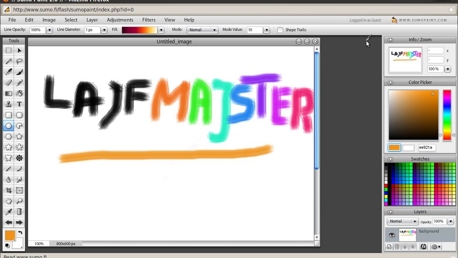Open the Image menu

(49, 20)
